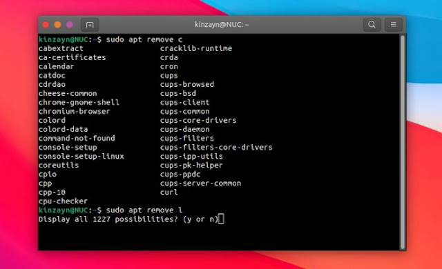The width and height of the screenshot is (442, 269).
Task: Click the 'cpio' package name
Action: point(48,175)
